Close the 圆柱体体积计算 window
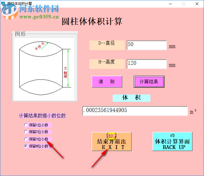This screenshot has width=204, height=176. pyautogui.click(x=197, y=4)
